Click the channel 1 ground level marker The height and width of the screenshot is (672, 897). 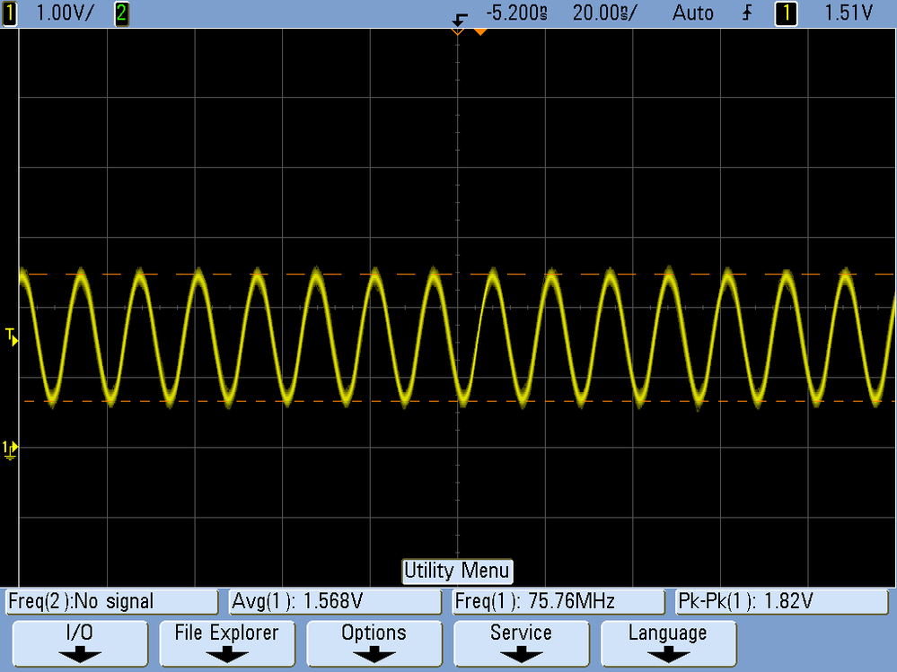coord(10,449)
